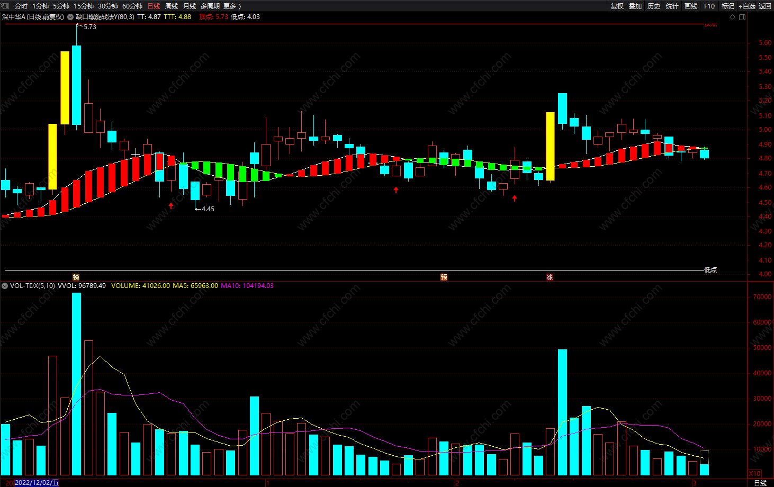Viewport: 774px width, 487px height.
Task: Click the diamond icon in chart corner
Action: click(733, 17)
